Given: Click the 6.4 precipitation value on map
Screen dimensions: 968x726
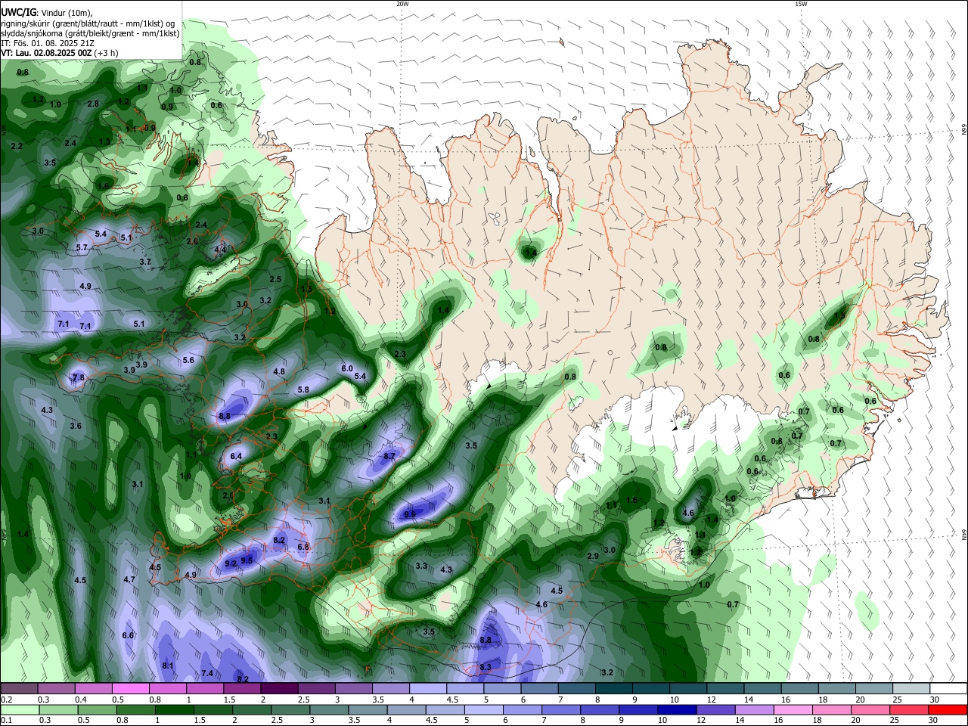Looking at the screenshot, I should pyautogui.click(x=236, y=456).
